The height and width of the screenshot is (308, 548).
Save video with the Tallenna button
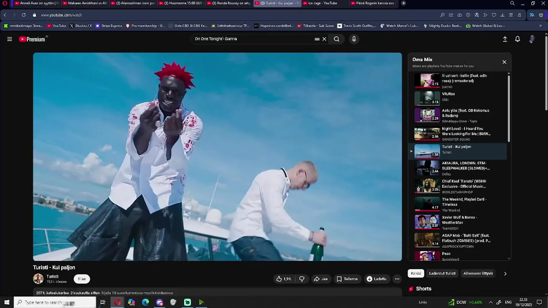pos(347,279)
